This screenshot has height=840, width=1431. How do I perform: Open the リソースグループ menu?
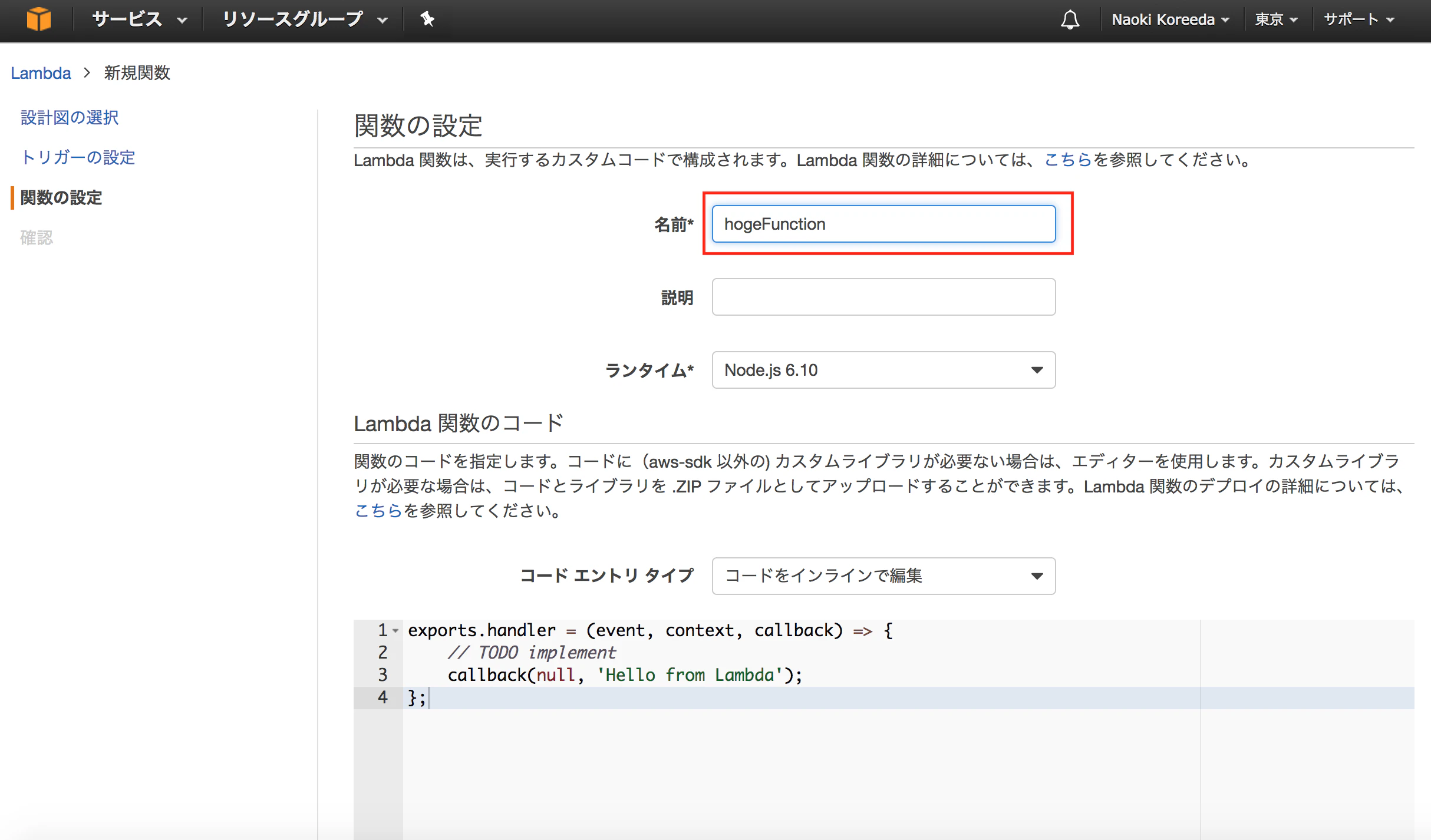(x=305, y=19)
